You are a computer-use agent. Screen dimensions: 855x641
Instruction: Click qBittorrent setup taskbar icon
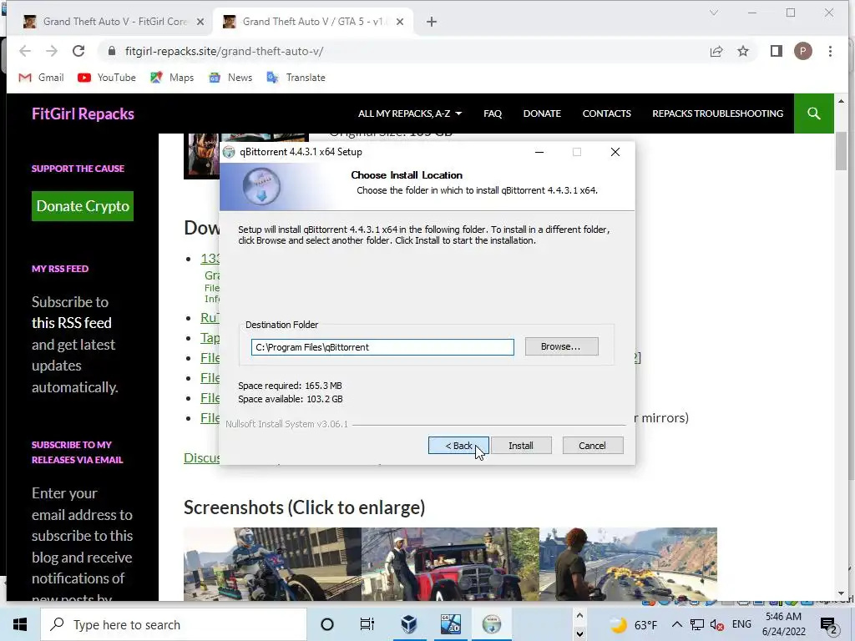click(x=491, y=624)
